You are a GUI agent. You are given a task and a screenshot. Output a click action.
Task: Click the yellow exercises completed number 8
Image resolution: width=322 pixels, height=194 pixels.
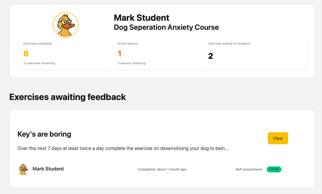pos(26,54)
